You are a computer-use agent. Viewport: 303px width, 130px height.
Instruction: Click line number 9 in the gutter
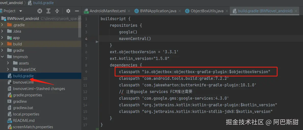click(x=86, y=72)
